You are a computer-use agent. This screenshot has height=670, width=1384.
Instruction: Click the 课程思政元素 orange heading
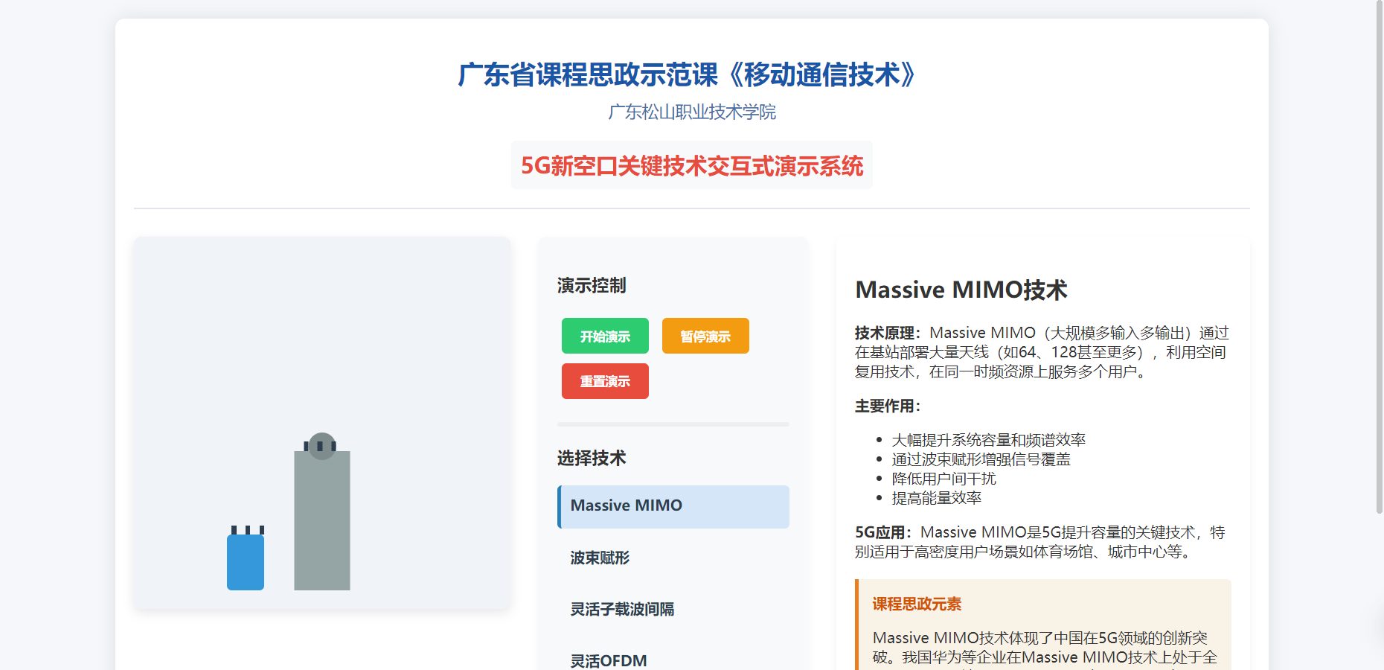[x=917, y=604]
